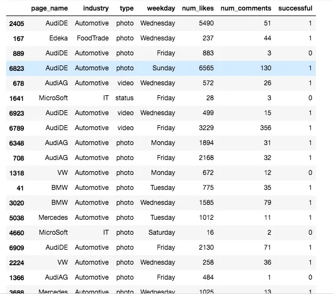
Task: Click num_comments value 79
Action: [267, 203]
